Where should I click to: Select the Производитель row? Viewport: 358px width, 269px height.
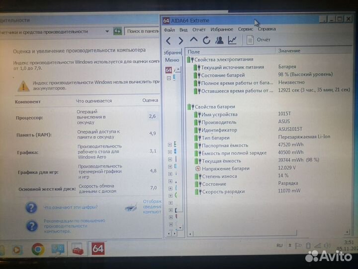pyautogui.click(x=215, y=122)
